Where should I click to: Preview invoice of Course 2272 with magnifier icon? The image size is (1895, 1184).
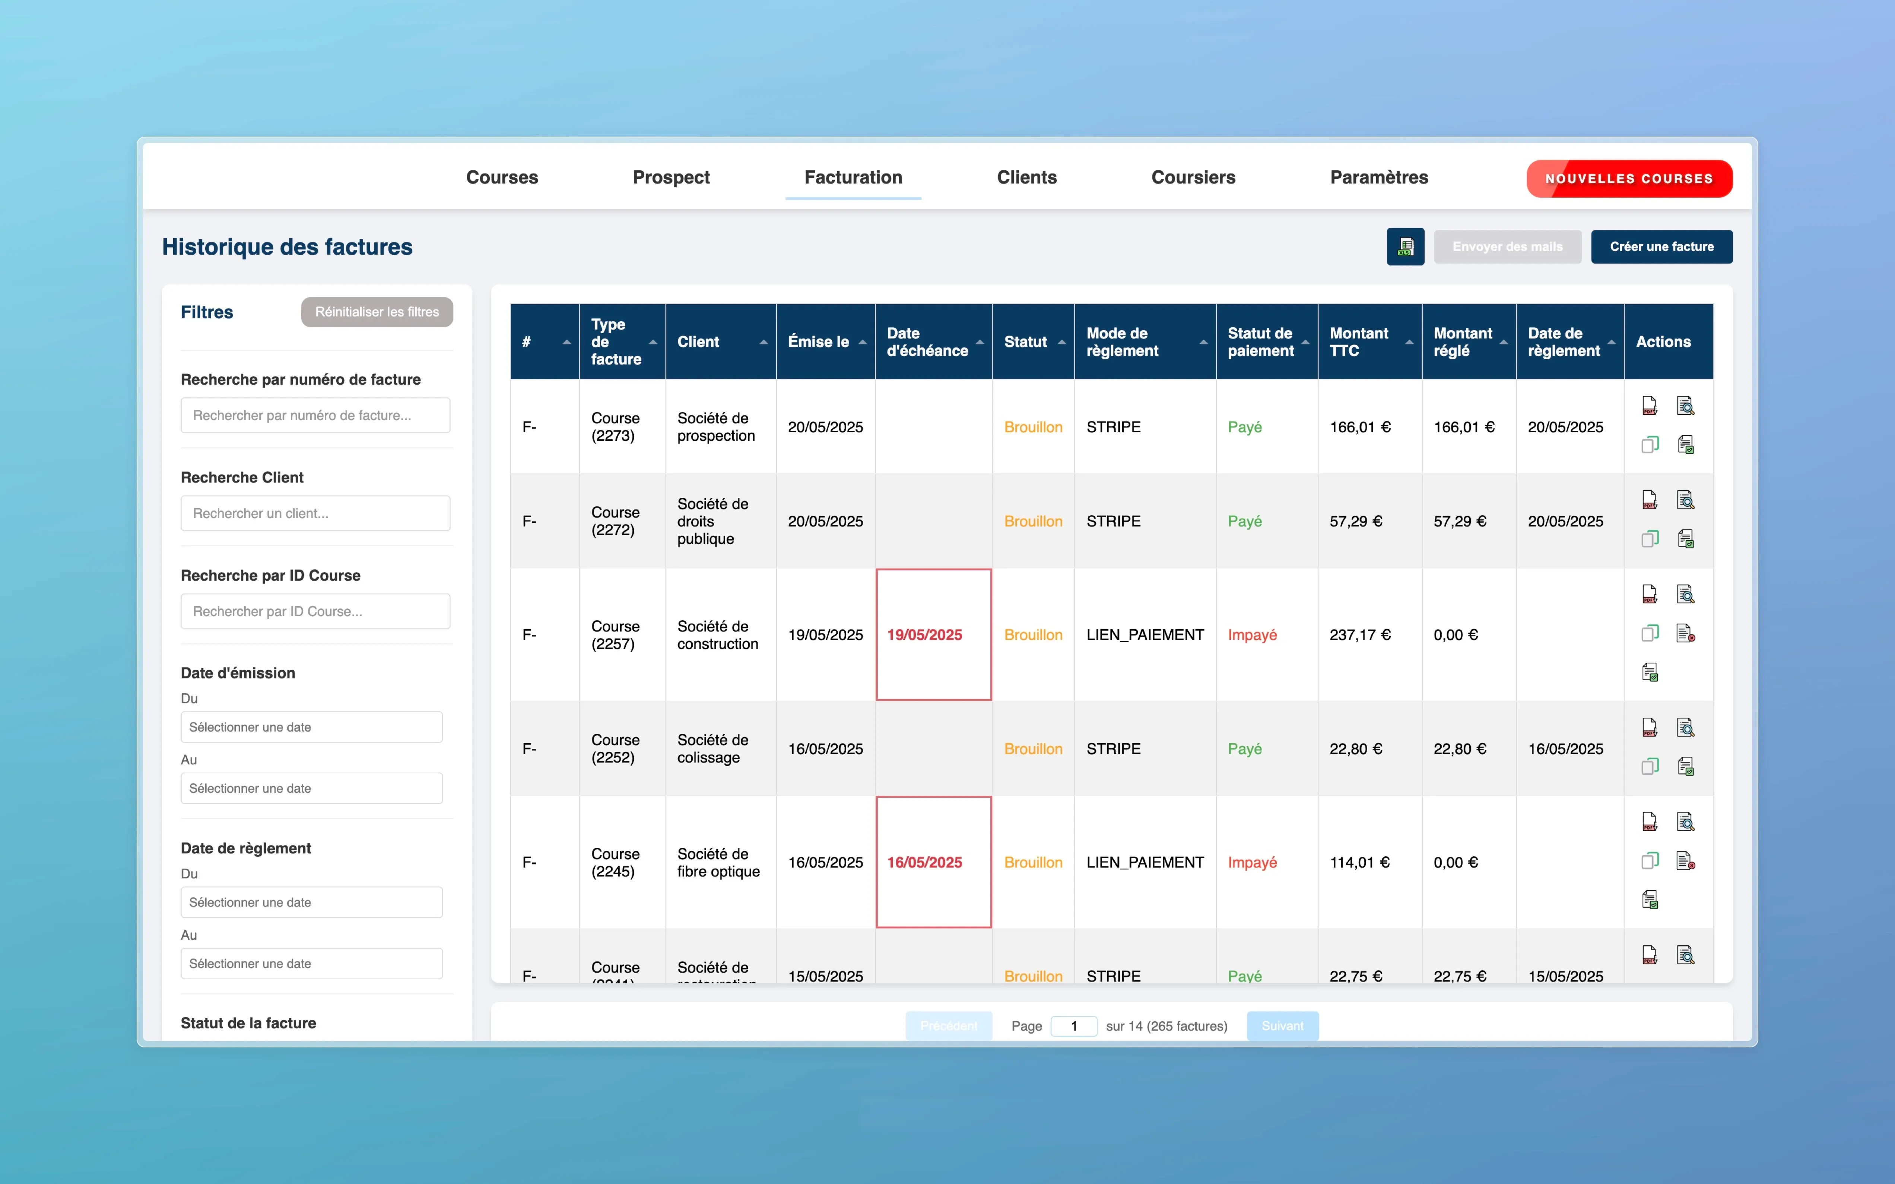coord(1685,500)
